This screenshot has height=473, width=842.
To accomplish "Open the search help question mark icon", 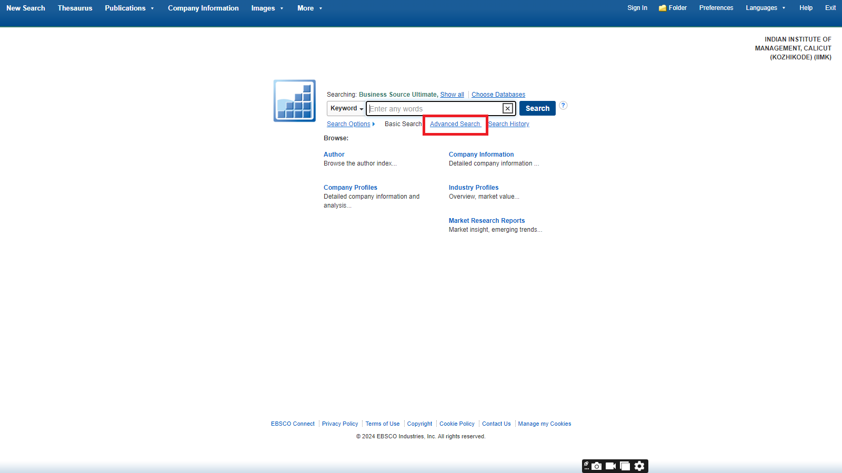I will (x=563, y=106).
